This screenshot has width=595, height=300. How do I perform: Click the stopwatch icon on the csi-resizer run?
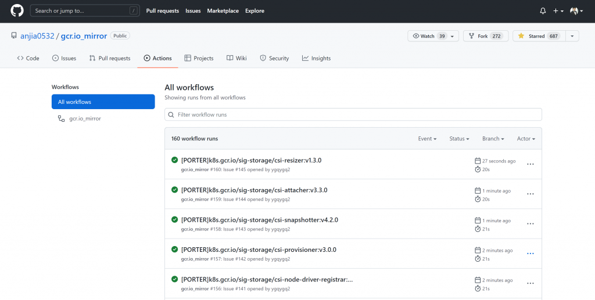click(478, 169)
